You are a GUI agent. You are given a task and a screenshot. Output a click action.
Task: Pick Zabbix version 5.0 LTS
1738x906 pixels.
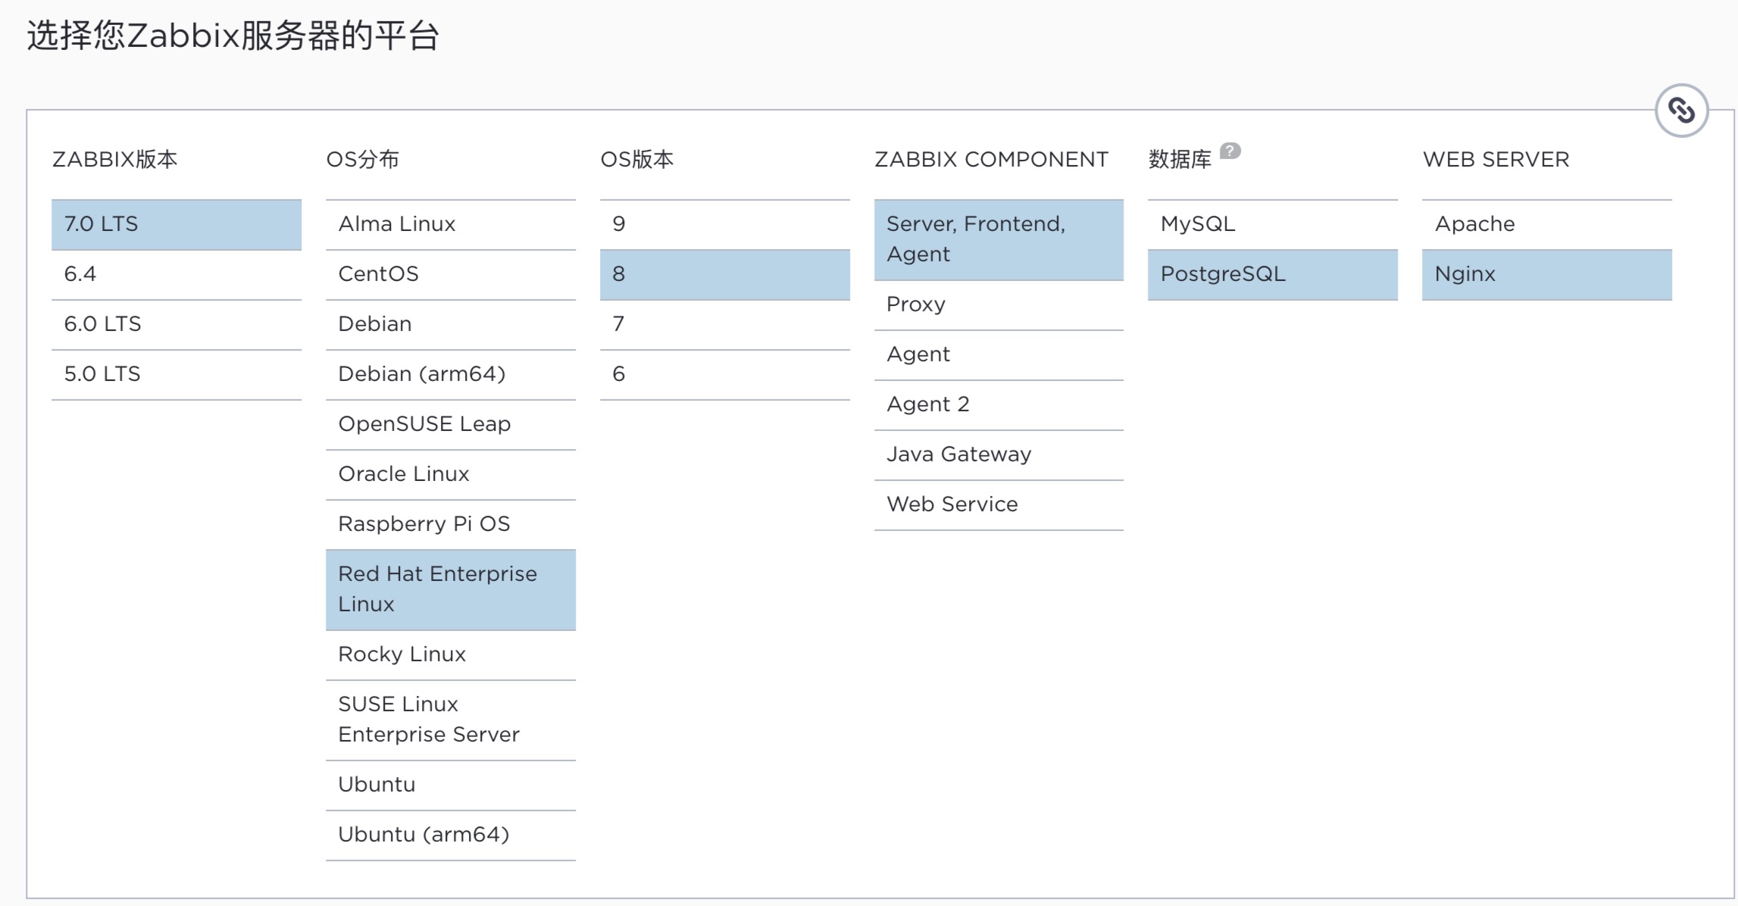point(176,374)
